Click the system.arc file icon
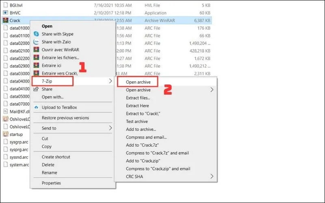 (6, 165)
